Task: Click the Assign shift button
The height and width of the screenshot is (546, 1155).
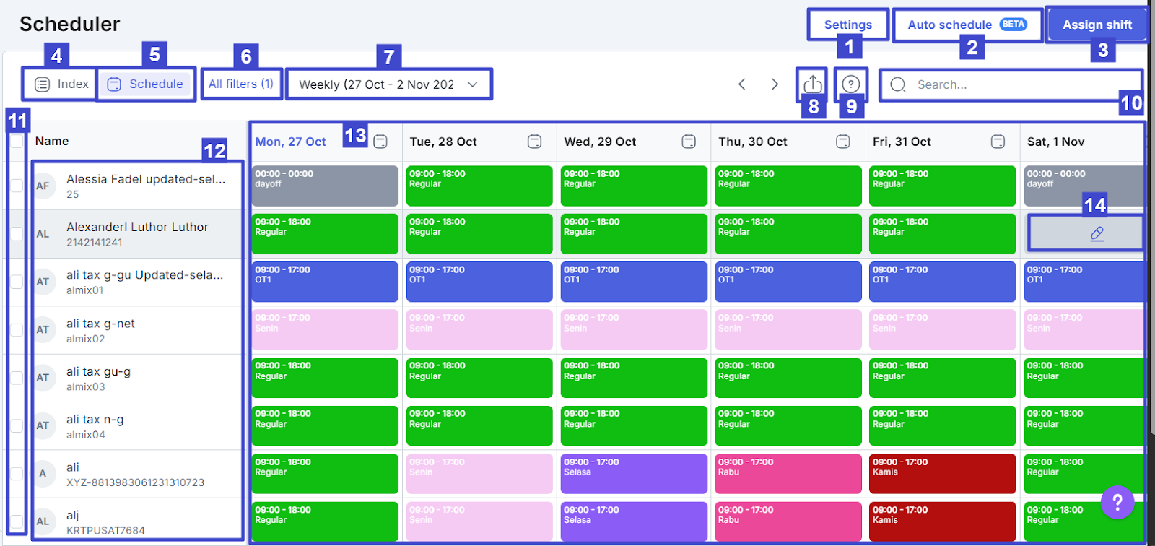Action: click(x=1097, y=25)
